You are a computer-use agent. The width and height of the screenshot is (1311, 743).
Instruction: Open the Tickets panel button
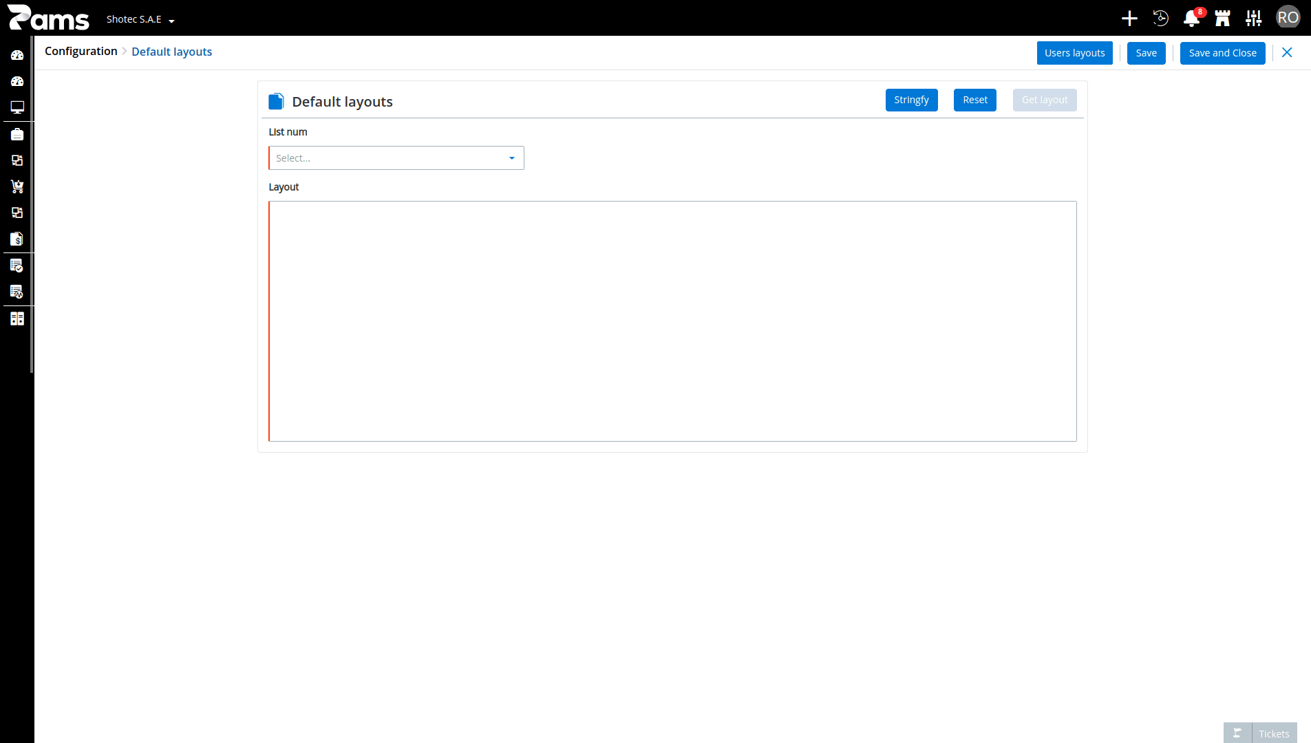(x=1274, y=733)
